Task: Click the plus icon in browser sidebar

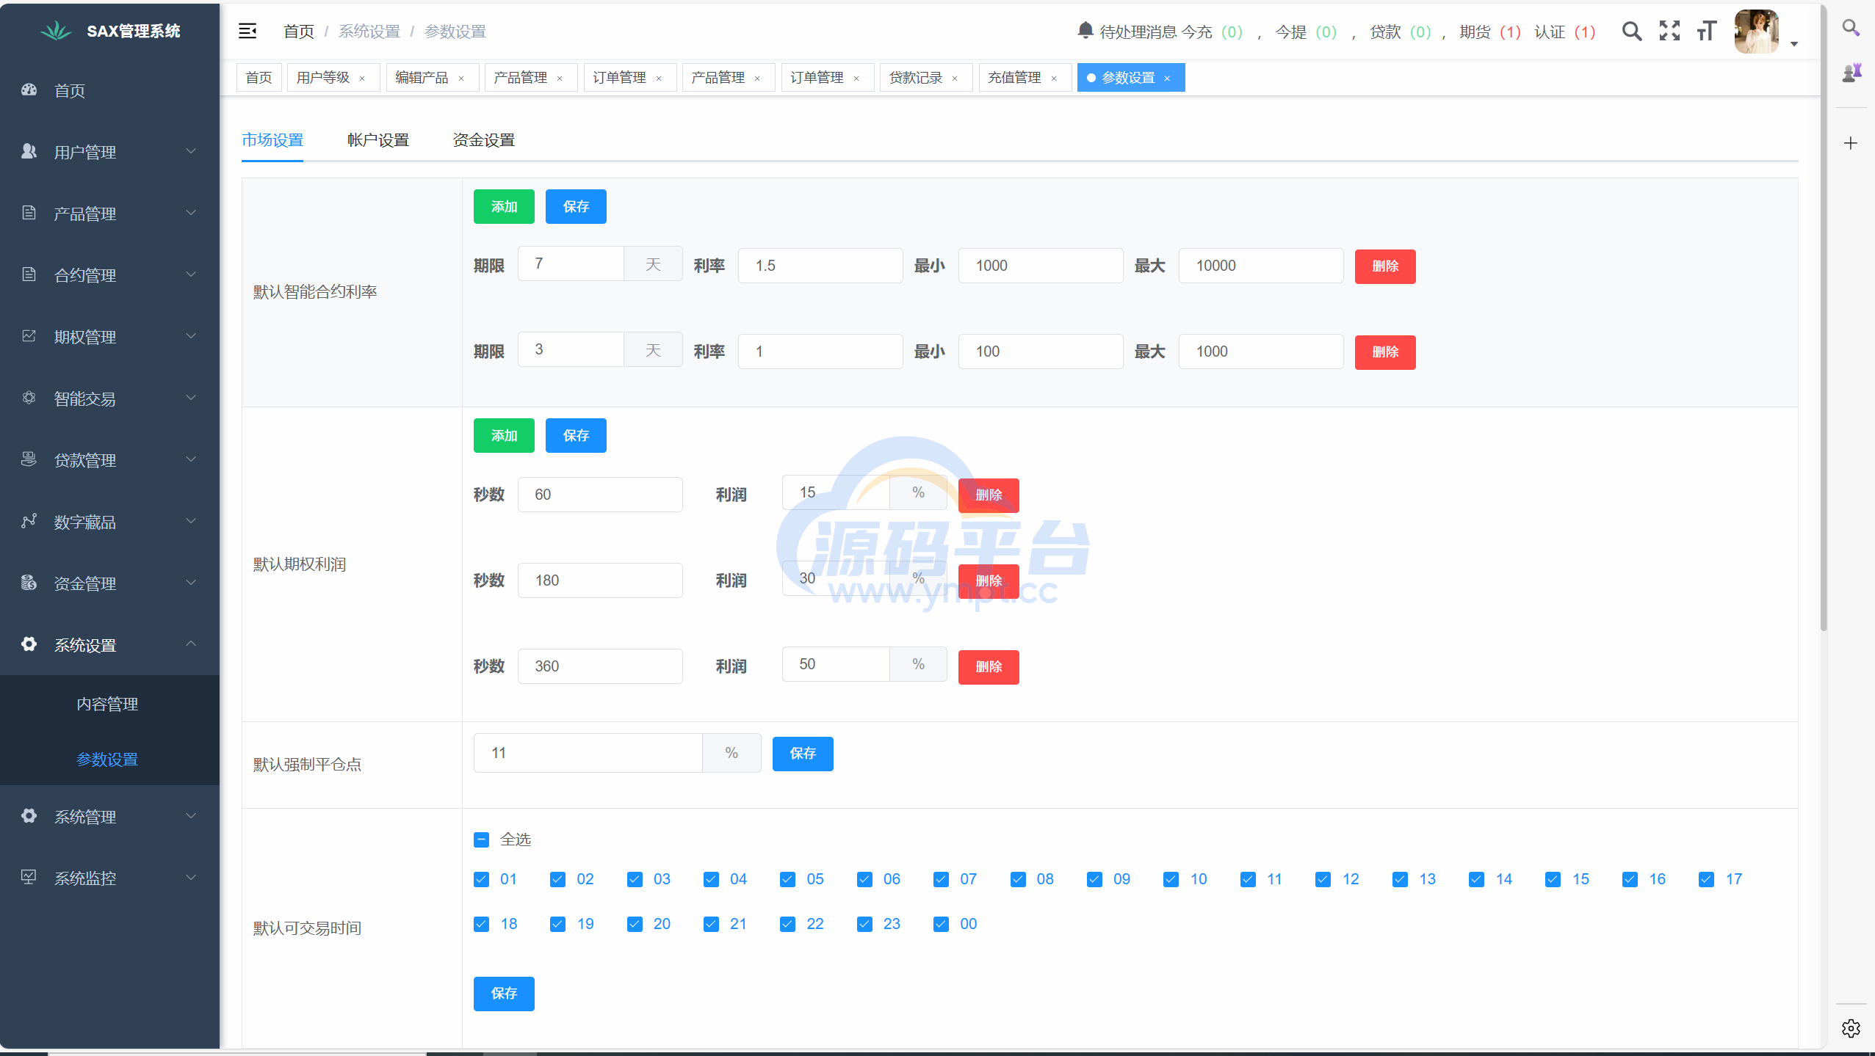Action: coord(1851,143)
